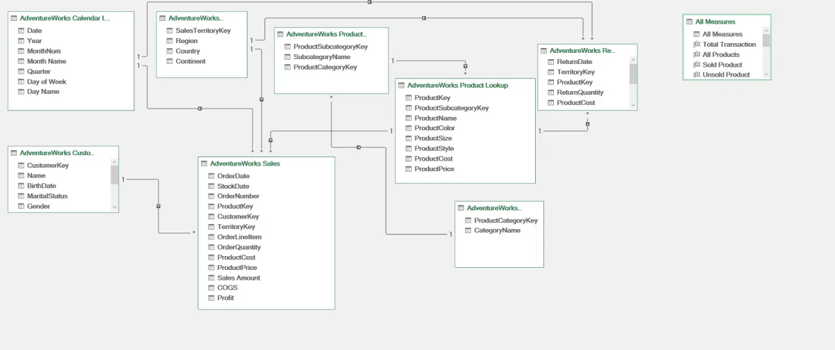835x350 pixels.
Task: Click the column icon next to Quarter
Action: [x=20, y=71]
